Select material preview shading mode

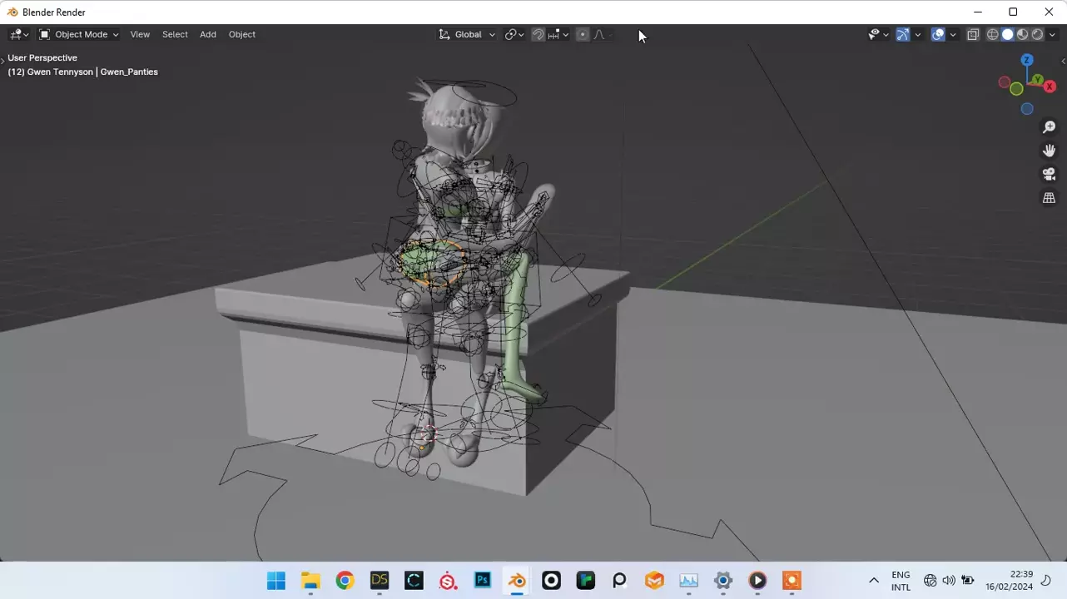coord(1023,35)
